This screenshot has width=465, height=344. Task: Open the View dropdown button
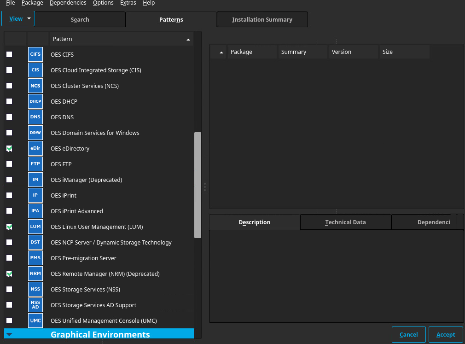[x=18, y=19]
